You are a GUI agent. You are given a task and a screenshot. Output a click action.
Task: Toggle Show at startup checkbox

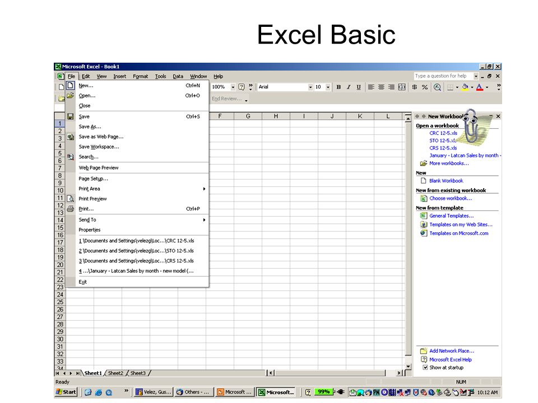425,367
